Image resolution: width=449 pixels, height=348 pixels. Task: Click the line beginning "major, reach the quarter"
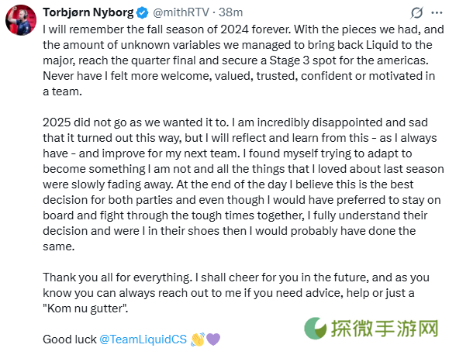tap(236, 60)
